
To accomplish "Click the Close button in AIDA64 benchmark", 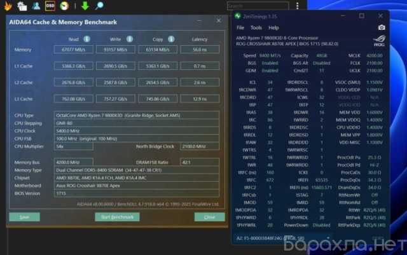I will click(x=209, y=217).
